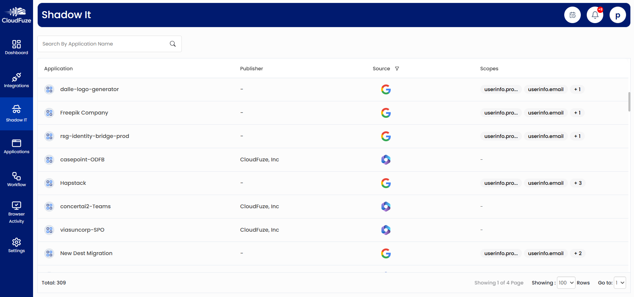Open the calendar/schedule icon in the header

572,15
